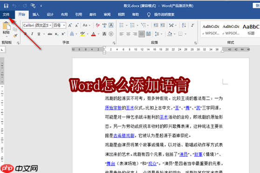Toggle superscript formatting

pos(63,34)
